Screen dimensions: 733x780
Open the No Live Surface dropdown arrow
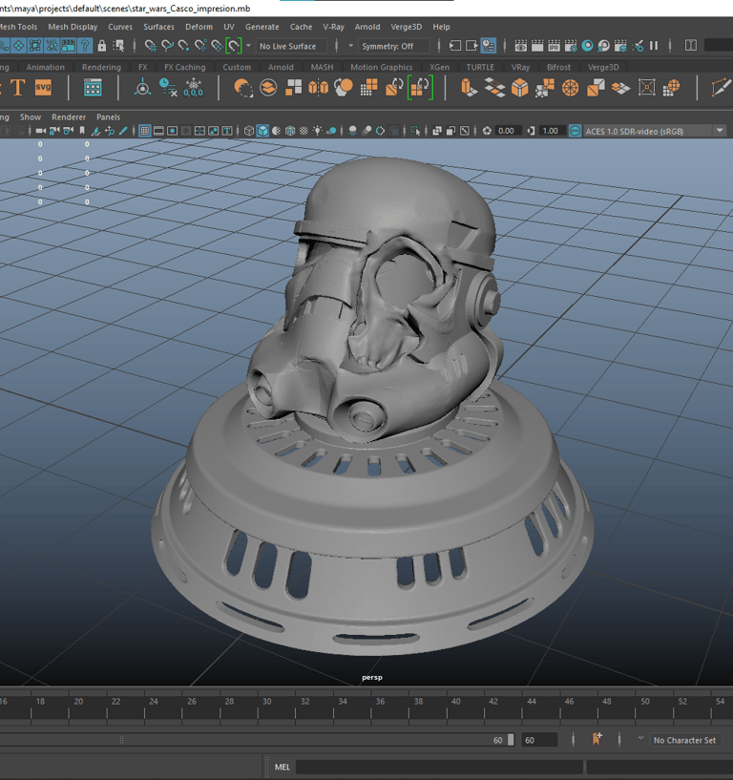click(248, 46)
